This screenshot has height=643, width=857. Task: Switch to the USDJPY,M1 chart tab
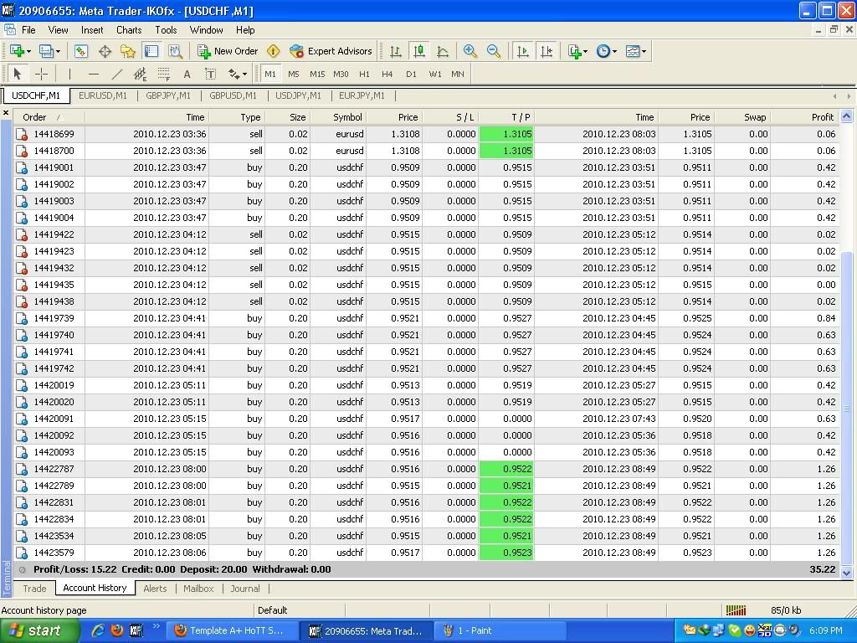click(299, 95)
